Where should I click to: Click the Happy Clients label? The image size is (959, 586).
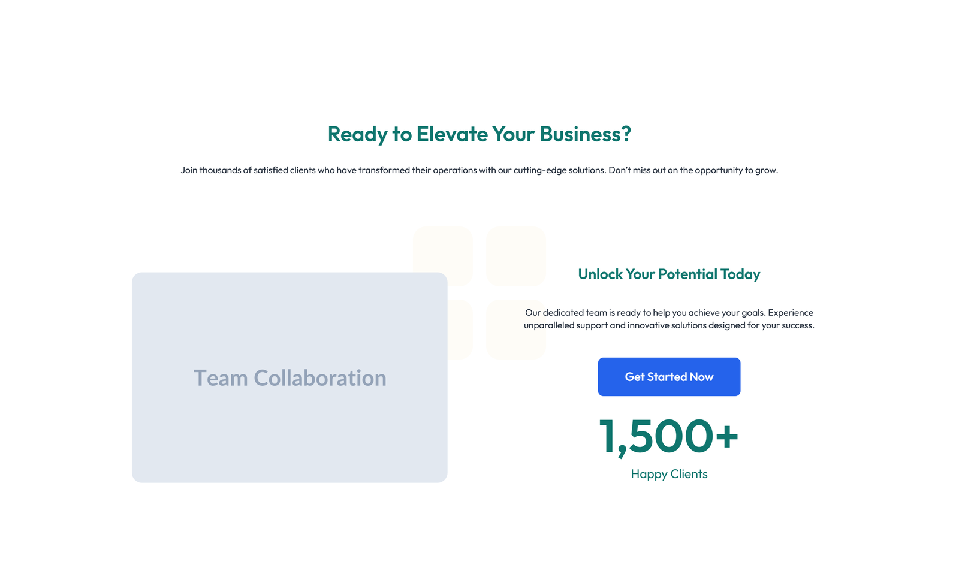pyautogui.click(x=669, y=473)
